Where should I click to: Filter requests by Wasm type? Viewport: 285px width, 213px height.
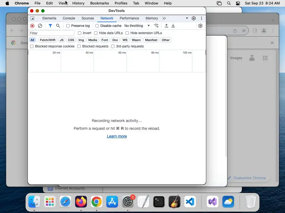click(136, 40)
